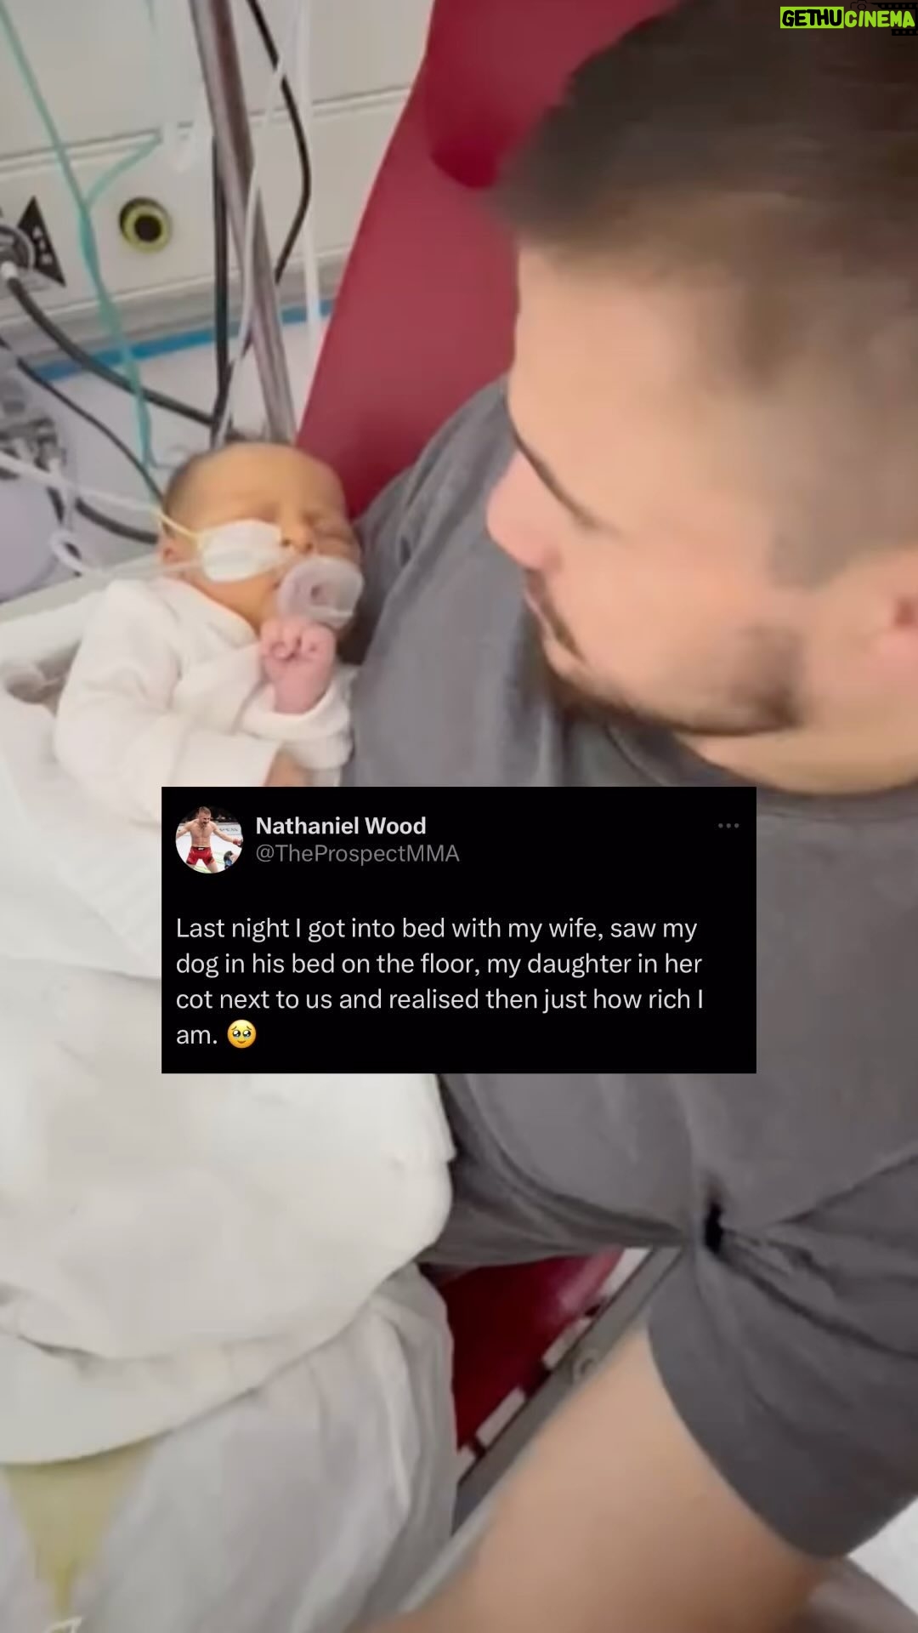Select the word "wife" in the tweet

coord(575,927)
